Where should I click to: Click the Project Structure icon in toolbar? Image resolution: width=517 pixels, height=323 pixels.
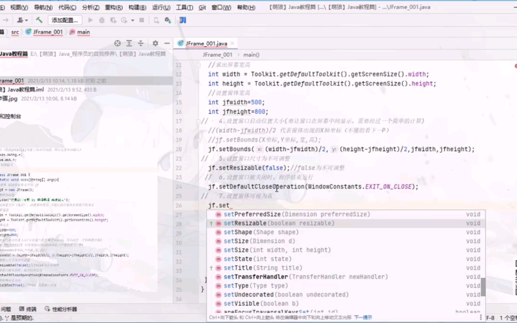pos(156,20)
